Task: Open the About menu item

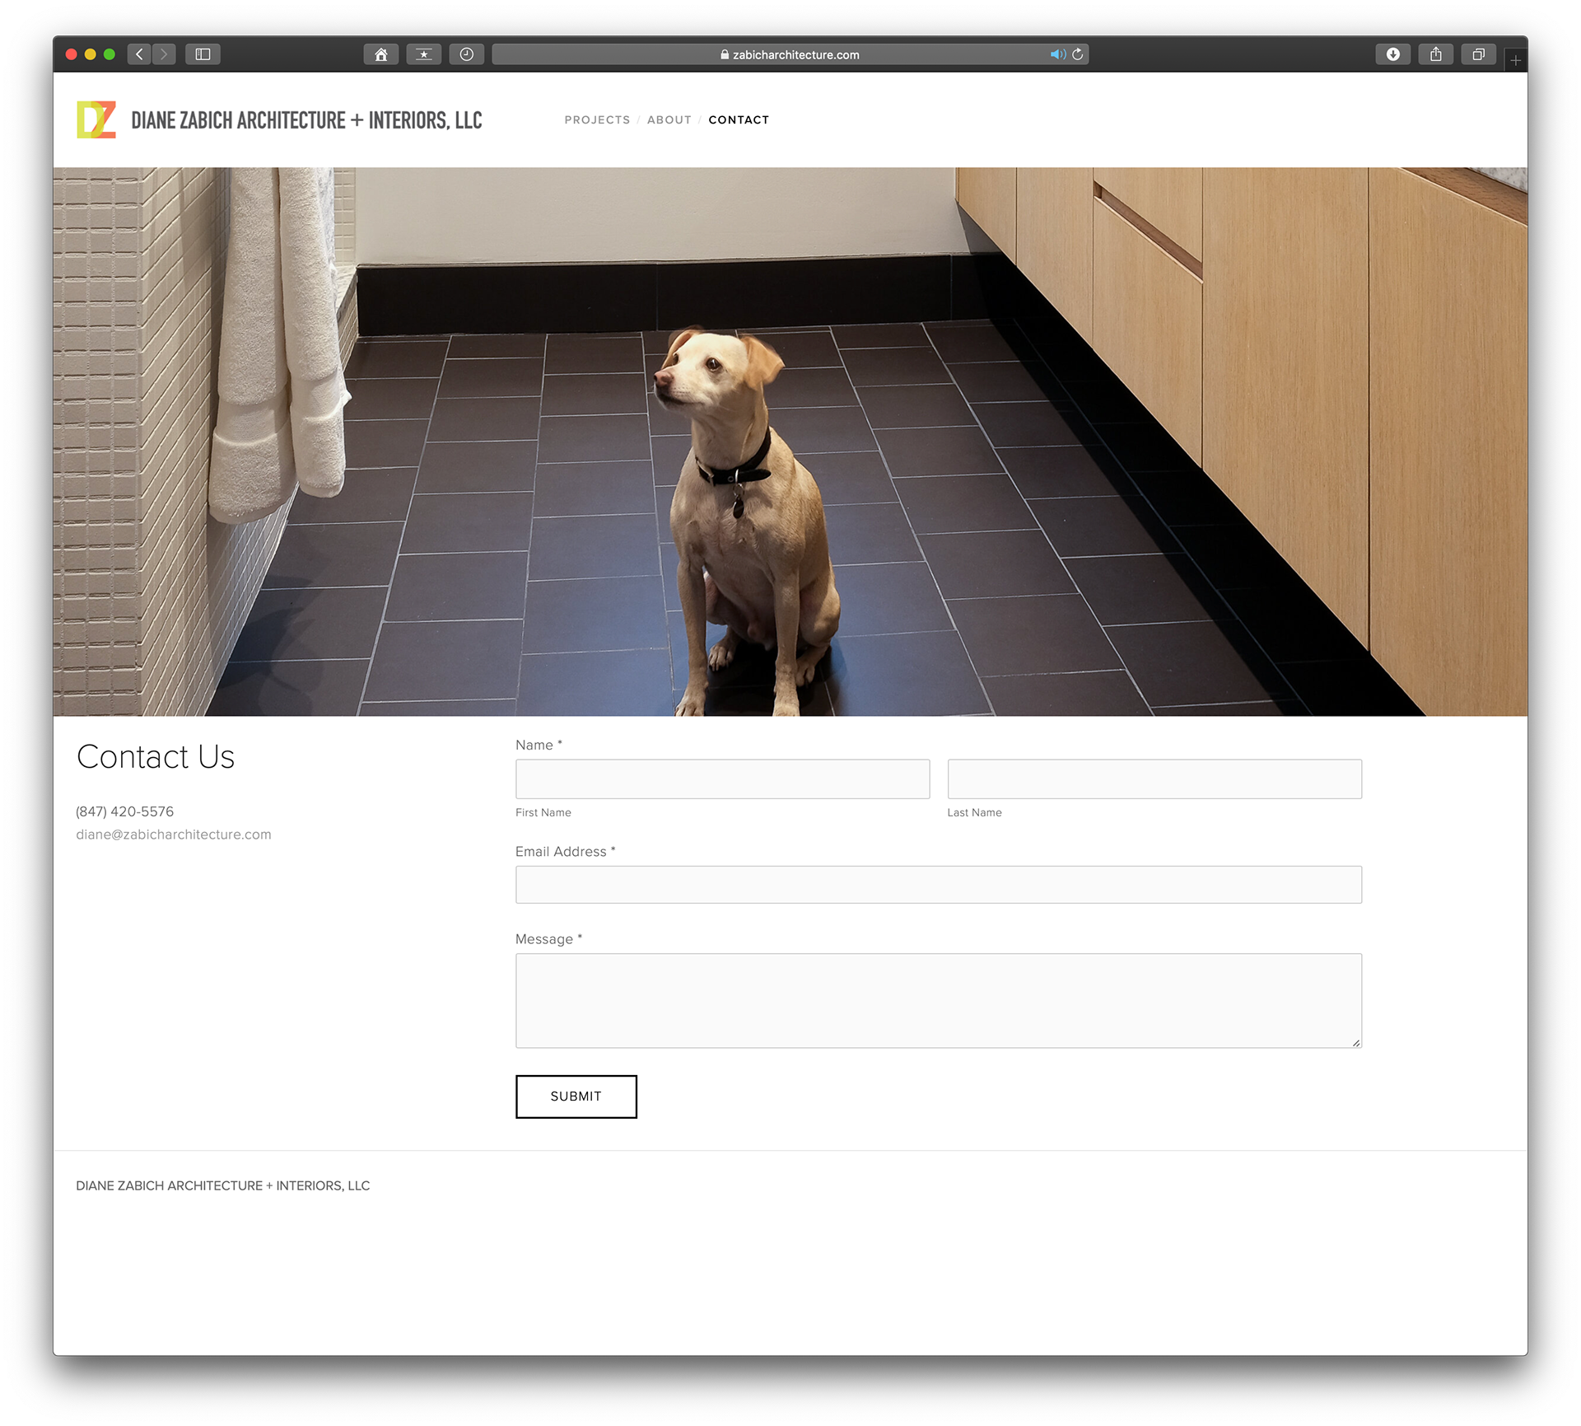Action: tap(669, 120)
